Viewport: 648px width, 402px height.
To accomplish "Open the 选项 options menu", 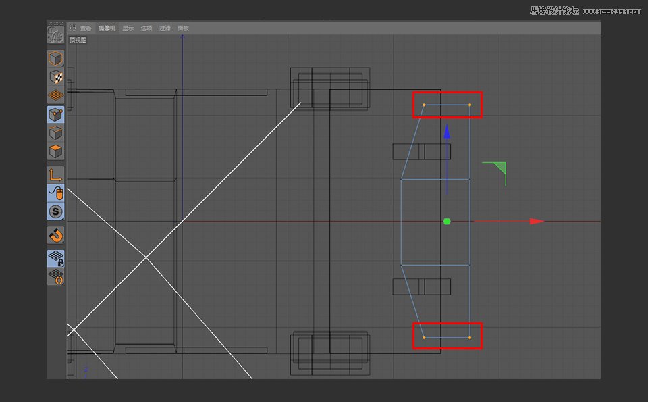I will [x=146, y=28].
